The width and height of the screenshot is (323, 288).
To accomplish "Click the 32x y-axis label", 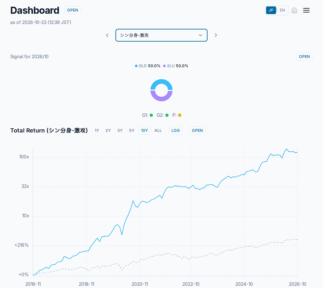I will click(25, 186).
